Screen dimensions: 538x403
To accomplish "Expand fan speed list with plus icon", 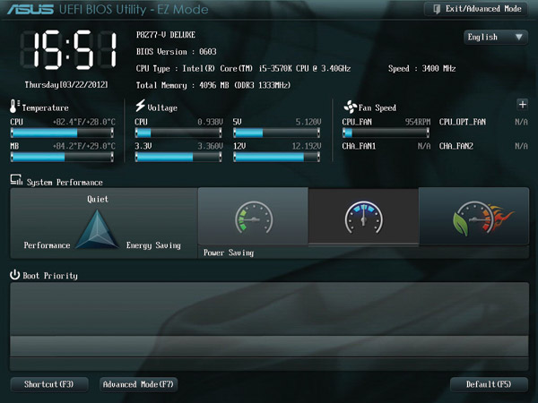I will click(522, 105).
